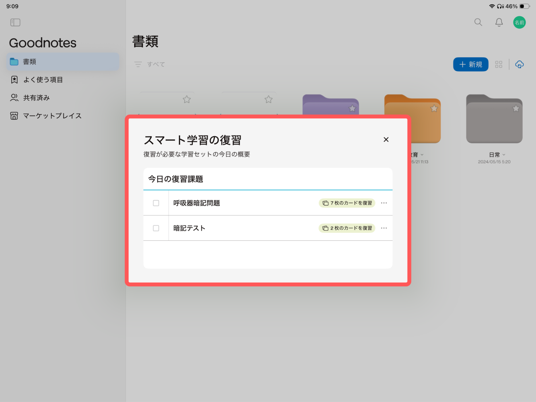Click the 新規 button

pos(470,65)
